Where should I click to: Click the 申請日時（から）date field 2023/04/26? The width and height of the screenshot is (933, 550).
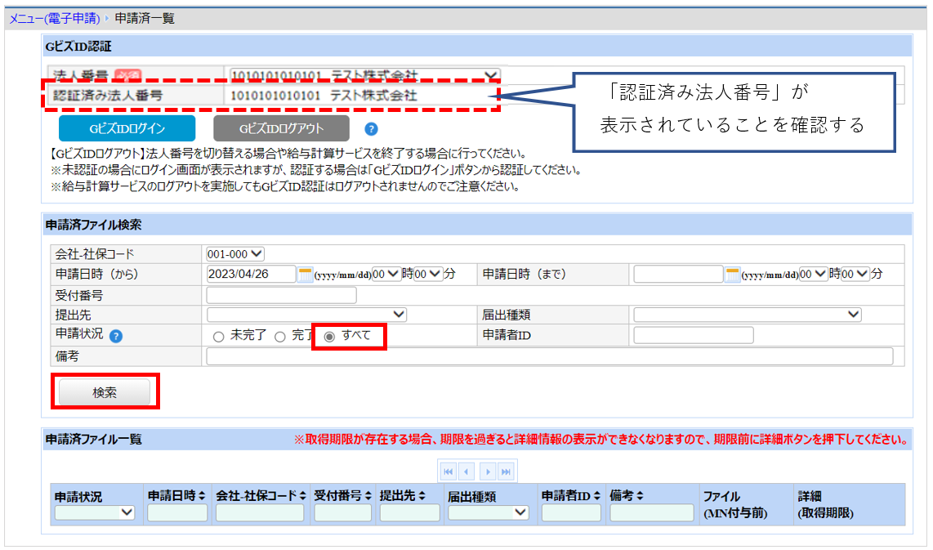coord(251,275)
